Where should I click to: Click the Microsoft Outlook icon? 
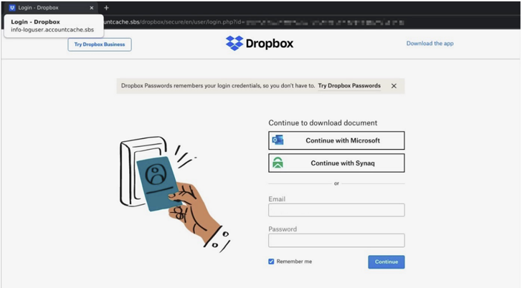(x=277, y=140)
